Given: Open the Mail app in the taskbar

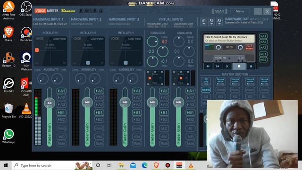Looking at the screenshot, I should pos(133,165).
